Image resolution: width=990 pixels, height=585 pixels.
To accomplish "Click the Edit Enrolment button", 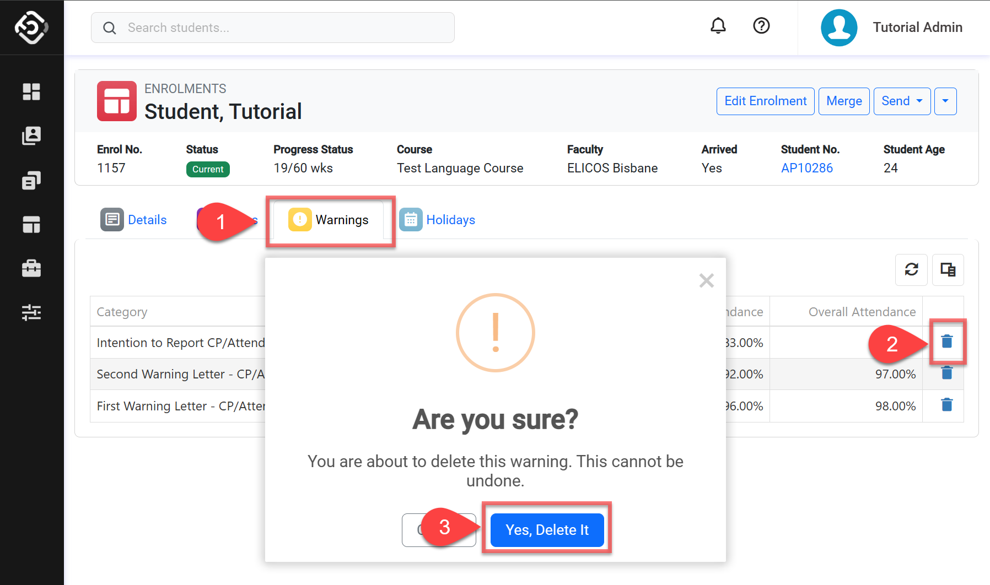I will click(x=765, y=101).
